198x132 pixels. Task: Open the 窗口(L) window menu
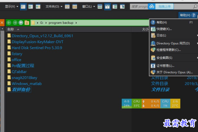click(x=89, y=6)
